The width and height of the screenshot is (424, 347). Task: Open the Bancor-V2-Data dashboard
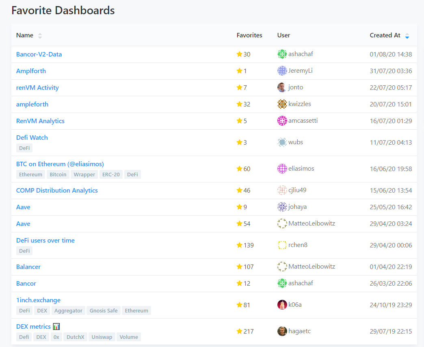(39, 54)
